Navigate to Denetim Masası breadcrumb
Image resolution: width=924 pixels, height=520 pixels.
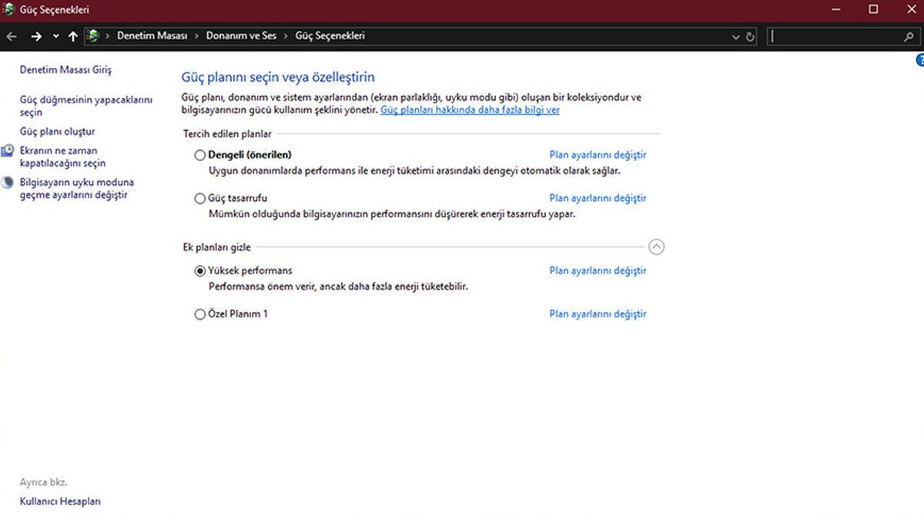152,36
